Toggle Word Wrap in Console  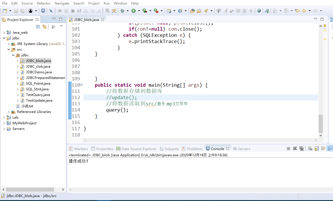(323, 149)
